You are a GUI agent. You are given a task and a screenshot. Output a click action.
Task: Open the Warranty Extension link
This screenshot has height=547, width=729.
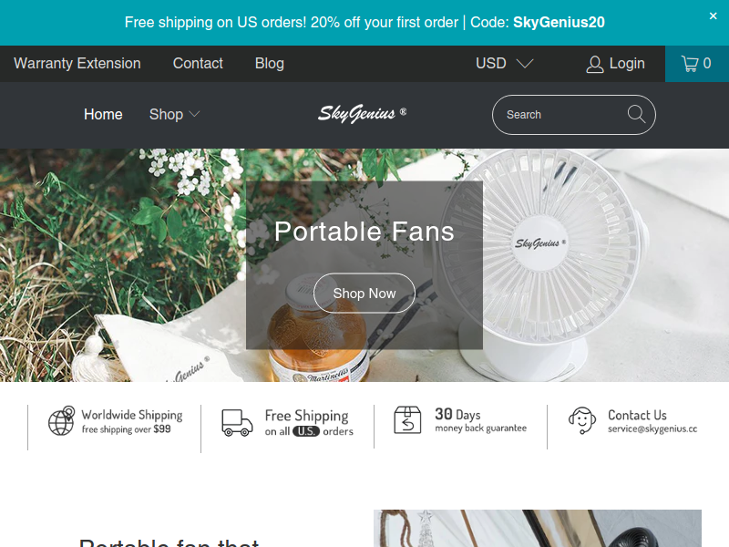pos(77,64)
